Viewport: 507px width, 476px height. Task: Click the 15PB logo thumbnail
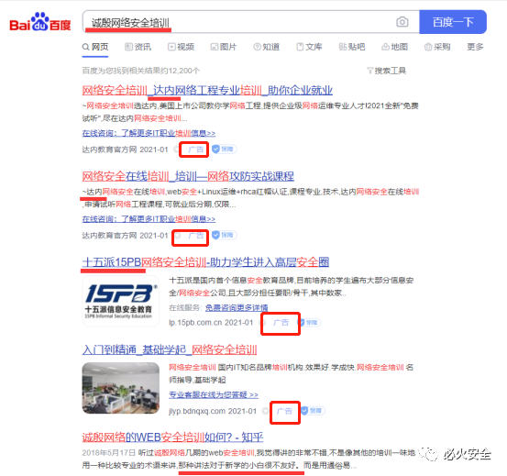coord(121,301)
